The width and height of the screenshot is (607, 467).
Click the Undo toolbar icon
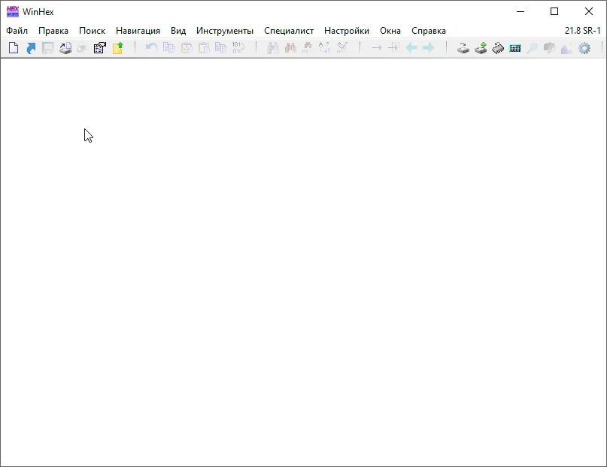[151, 48]
